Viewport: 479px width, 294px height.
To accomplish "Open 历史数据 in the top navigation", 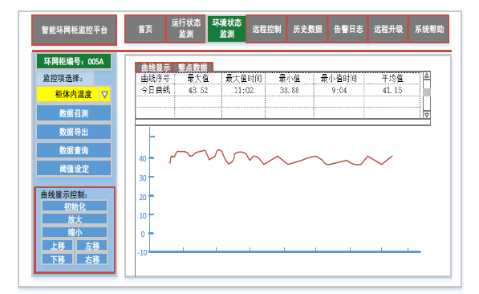I will tap(307, 30).
